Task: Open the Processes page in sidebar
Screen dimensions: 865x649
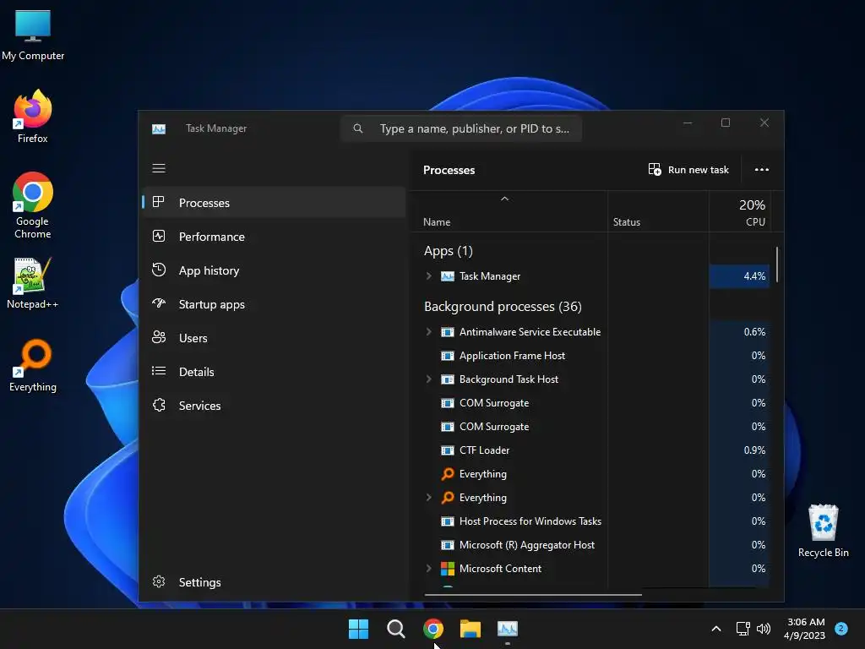Action: click(x=275, y=203)
